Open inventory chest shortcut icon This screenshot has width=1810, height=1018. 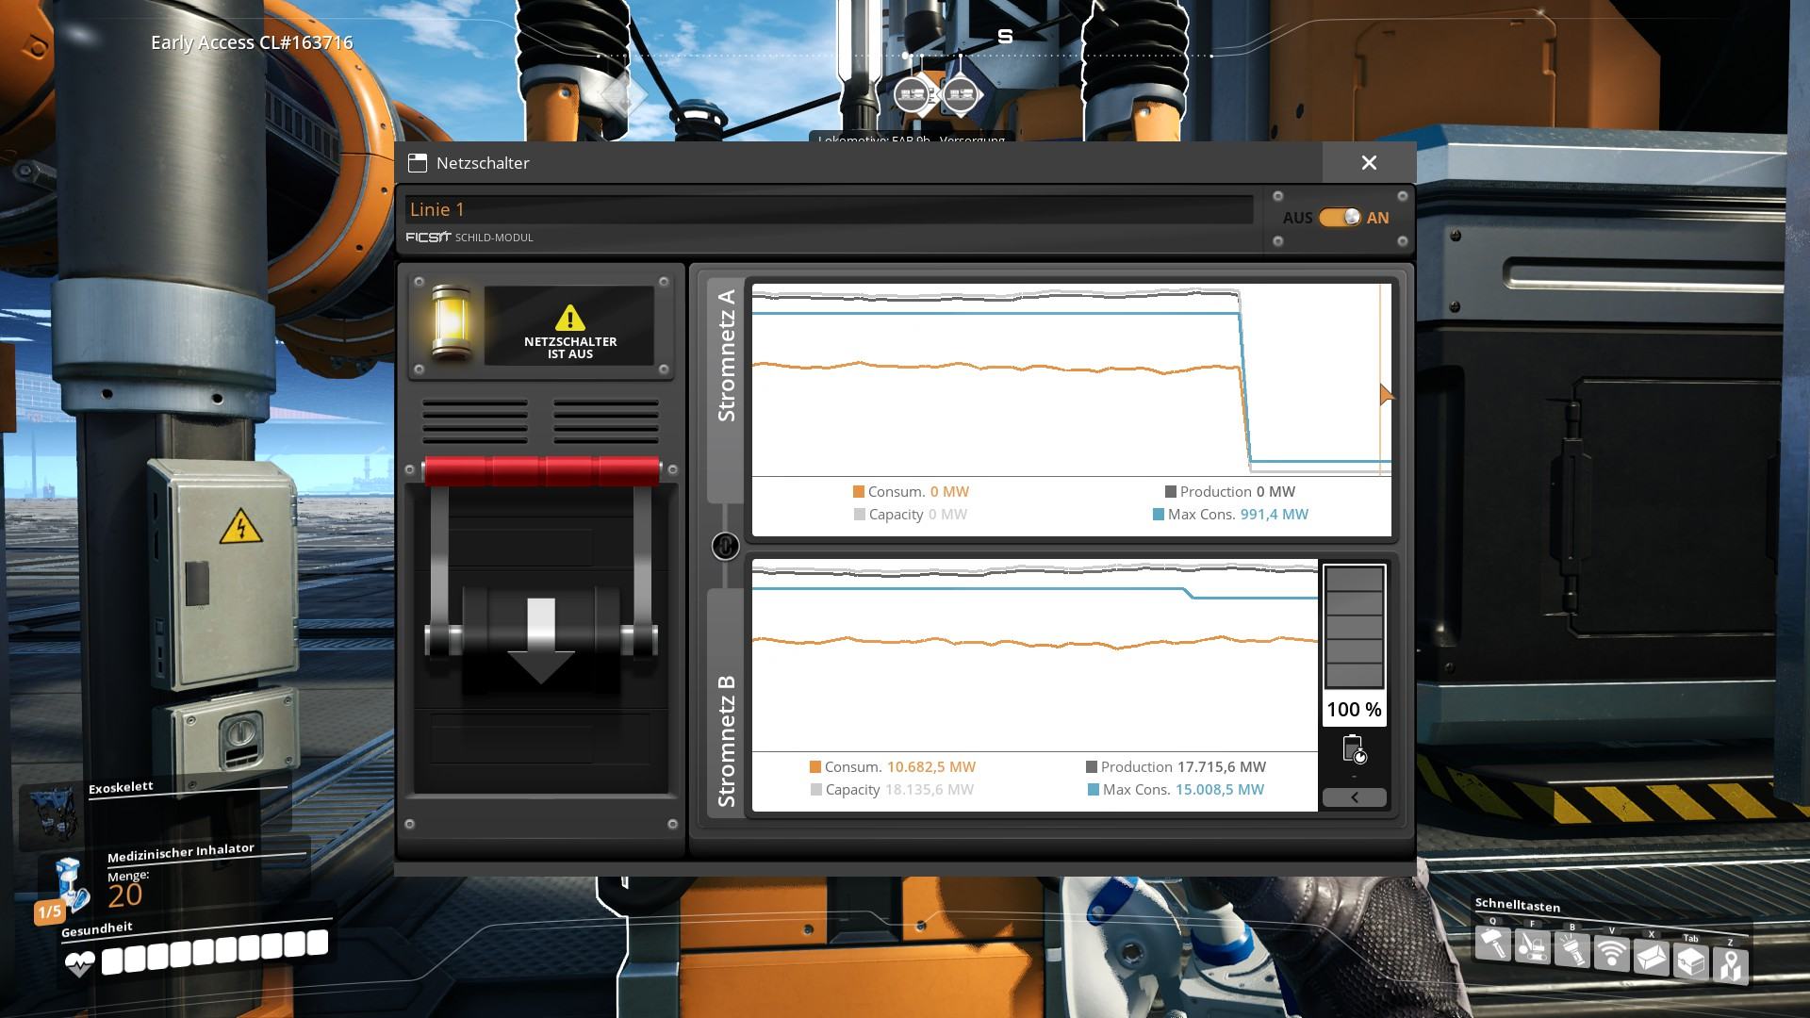pos(1691,961)
